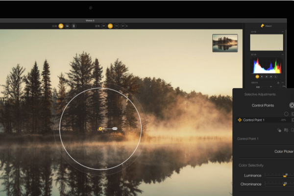Screen dimensions: 294x196
Task: Select the active single-image compare view button
Action: point(61,26)
